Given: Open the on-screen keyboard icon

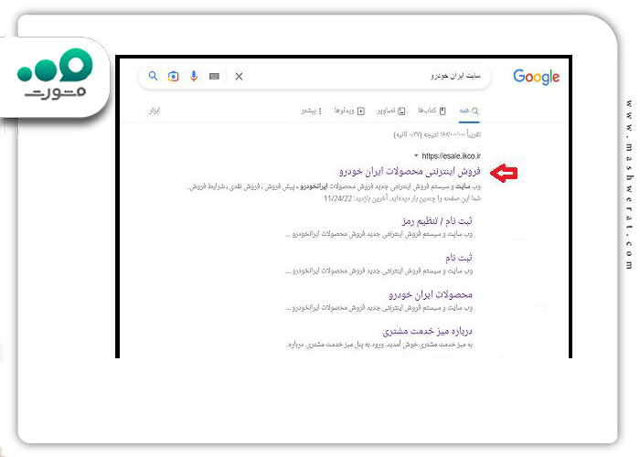Looking at the screenshot, I should (x=214, y=76).
